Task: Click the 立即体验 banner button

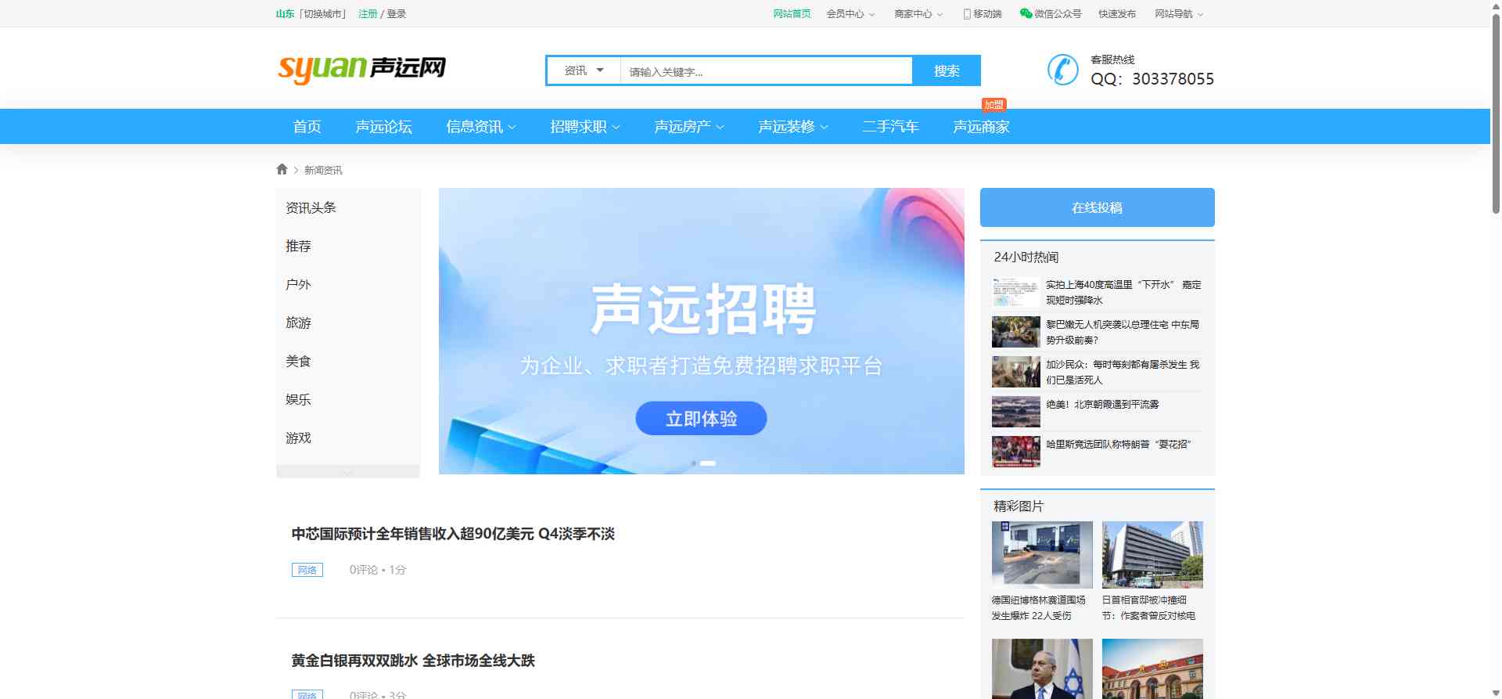Action: (x=701, y=419)
